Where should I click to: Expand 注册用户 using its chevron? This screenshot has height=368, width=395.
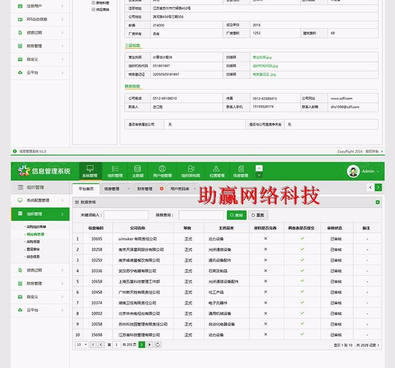[62, 6]
